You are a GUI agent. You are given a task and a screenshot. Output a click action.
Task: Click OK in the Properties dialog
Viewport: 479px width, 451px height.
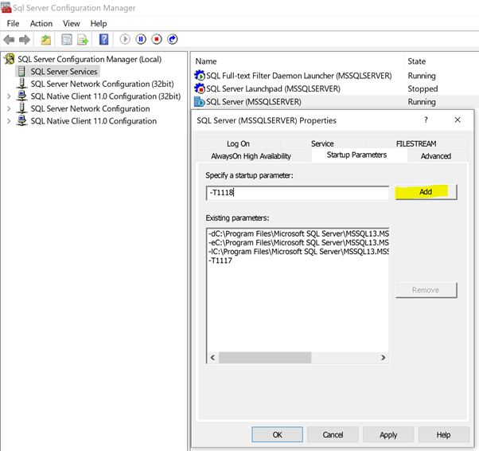pos(278,434)
